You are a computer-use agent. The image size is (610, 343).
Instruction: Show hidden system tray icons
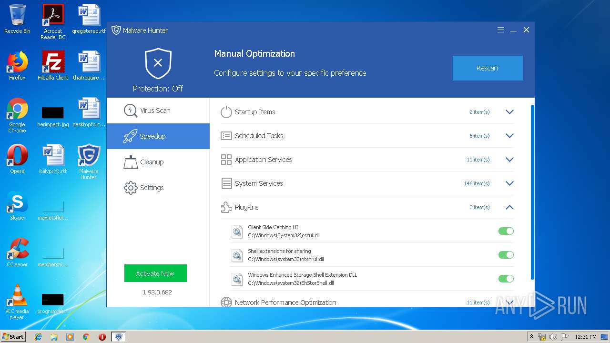pyautogui.click(x=532, y=337)
